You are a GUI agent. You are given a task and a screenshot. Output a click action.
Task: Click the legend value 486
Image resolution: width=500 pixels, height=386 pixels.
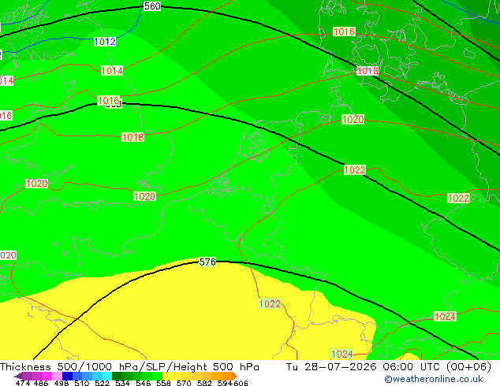pyautogui.click(x=41, y=383)
